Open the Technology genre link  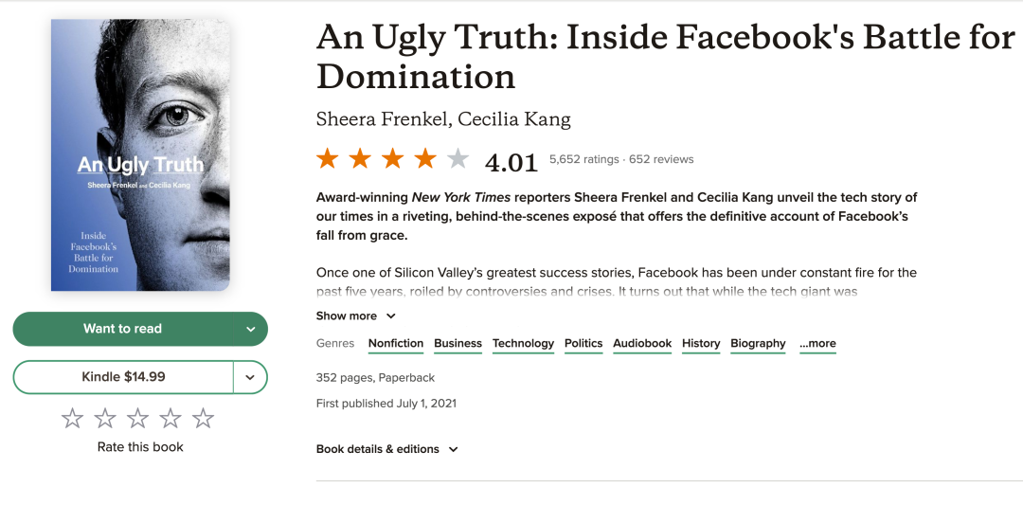pyautogui.click(x=523, y=344)
